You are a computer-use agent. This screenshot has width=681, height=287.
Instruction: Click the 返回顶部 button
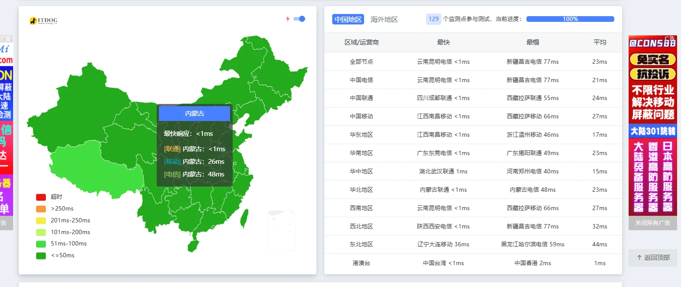(653, 258)
